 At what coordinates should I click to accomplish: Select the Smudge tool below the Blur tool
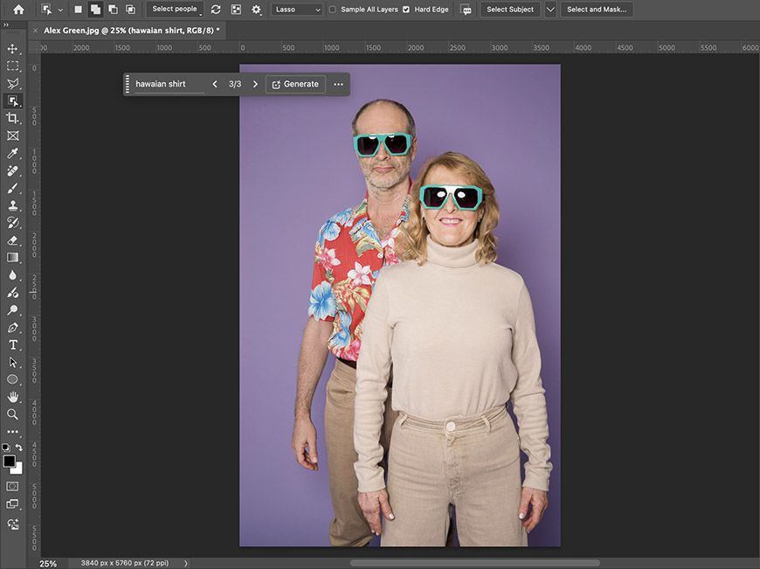pyautogui.click(x=12, y=293)
